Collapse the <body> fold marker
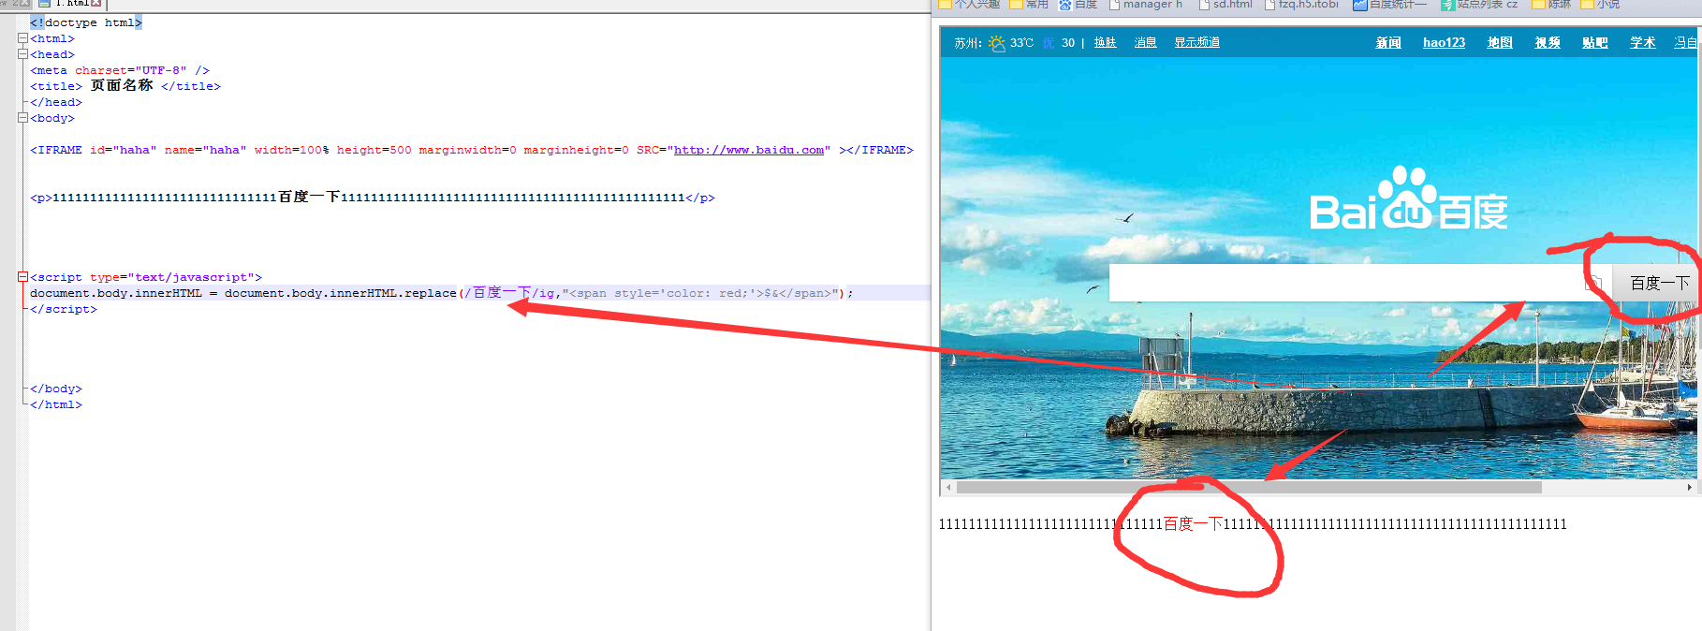 click(22, 118)
